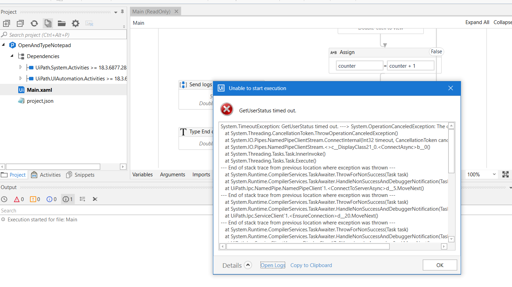Open the Arguments panel
This screenshot has height=287, width=512.
[172, 175]
